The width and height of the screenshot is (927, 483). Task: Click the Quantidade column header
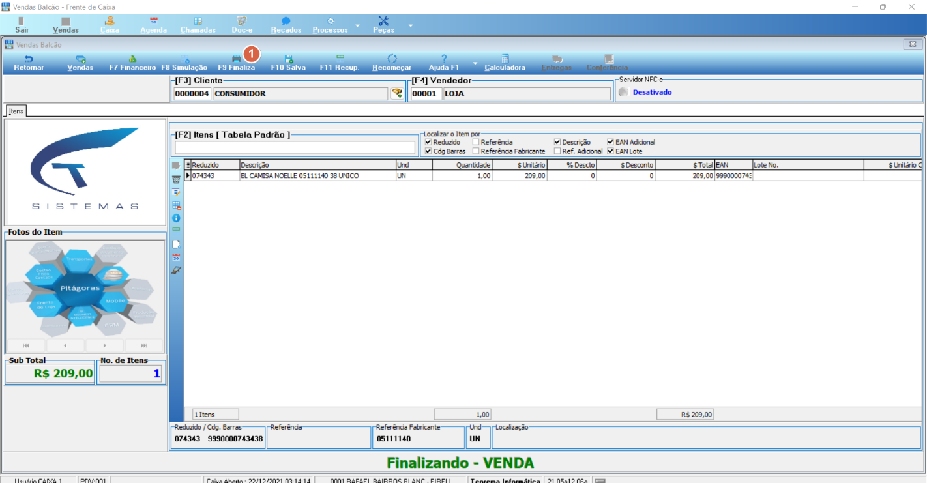[462, 165]
